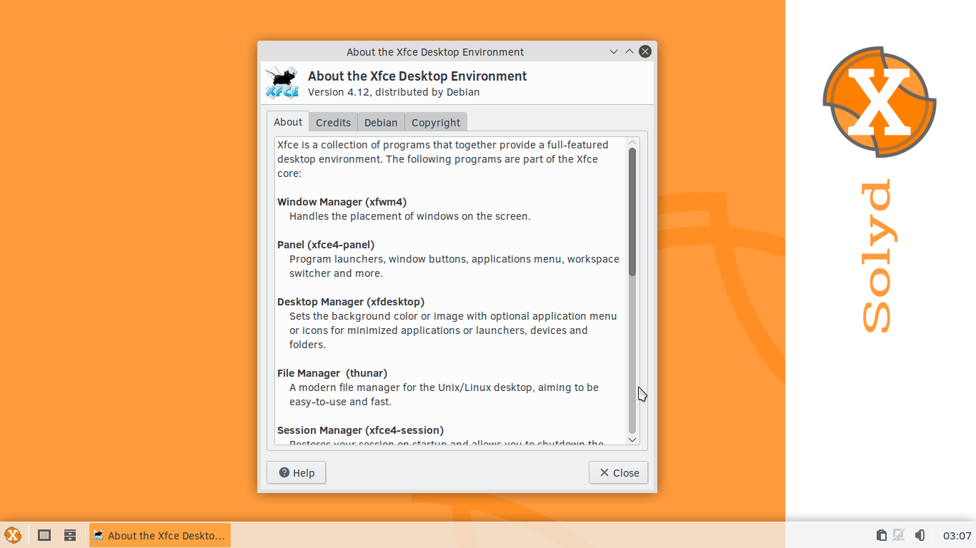Click the scrollbar down arrow
Screen dimensions: 976x548
(x=632, y=440)
